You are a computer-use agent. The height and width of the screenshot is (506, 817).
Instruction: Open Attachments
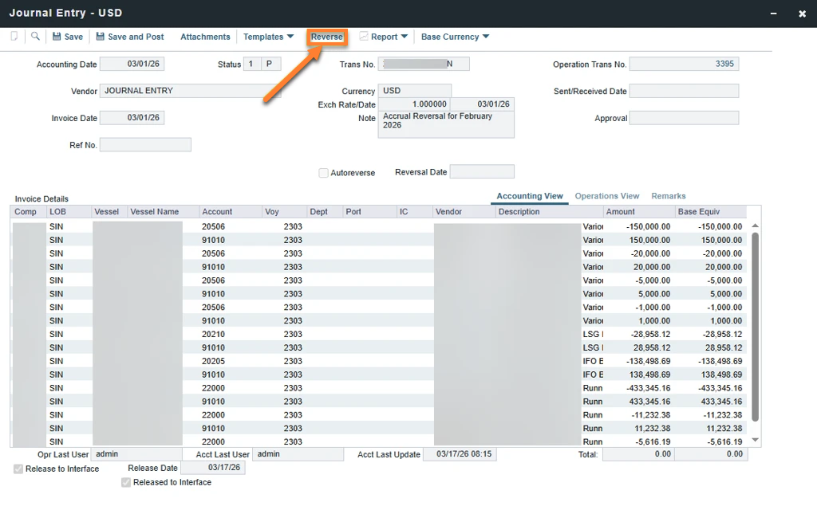(205, 37)
